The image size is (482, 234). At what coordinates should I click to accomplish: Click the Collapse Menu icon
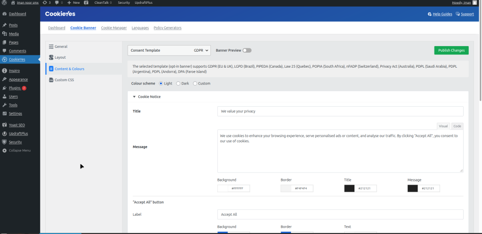(5, 150)
